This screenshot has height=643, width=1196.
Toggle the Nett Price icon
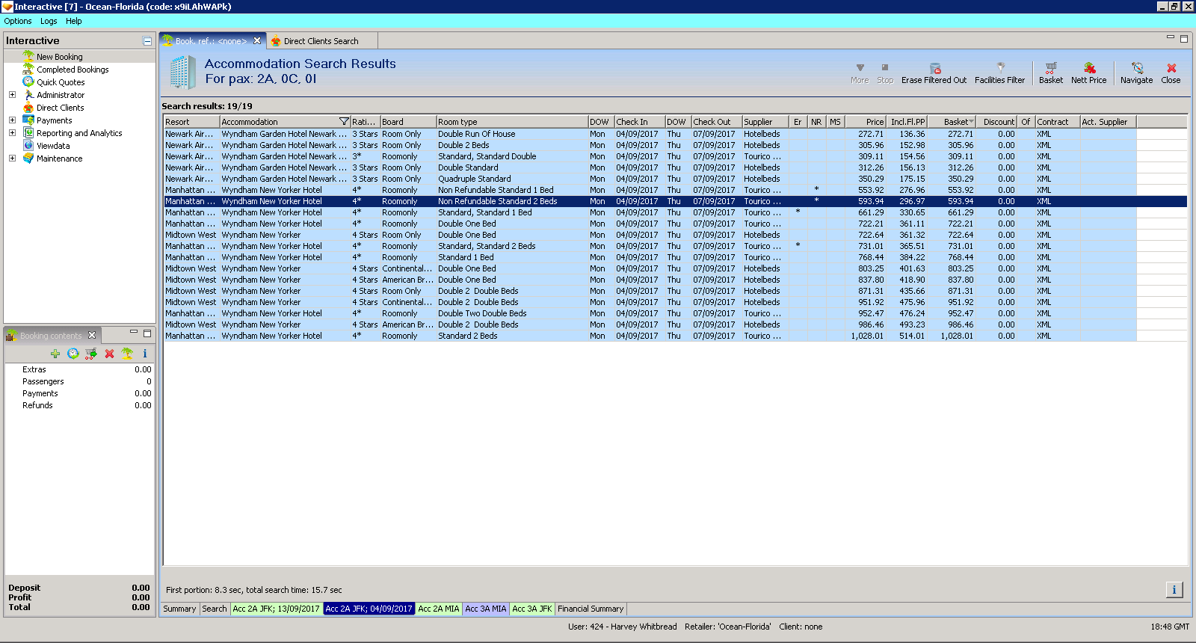[x=1089, y=68]
